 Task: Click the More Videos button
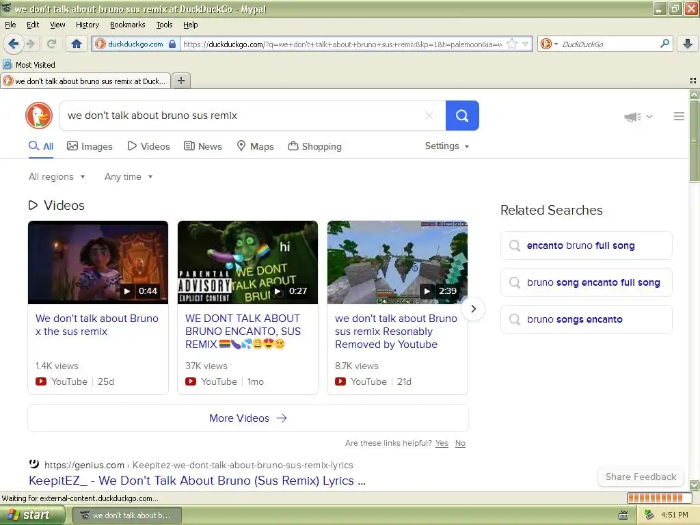click(x=247, y=418)
